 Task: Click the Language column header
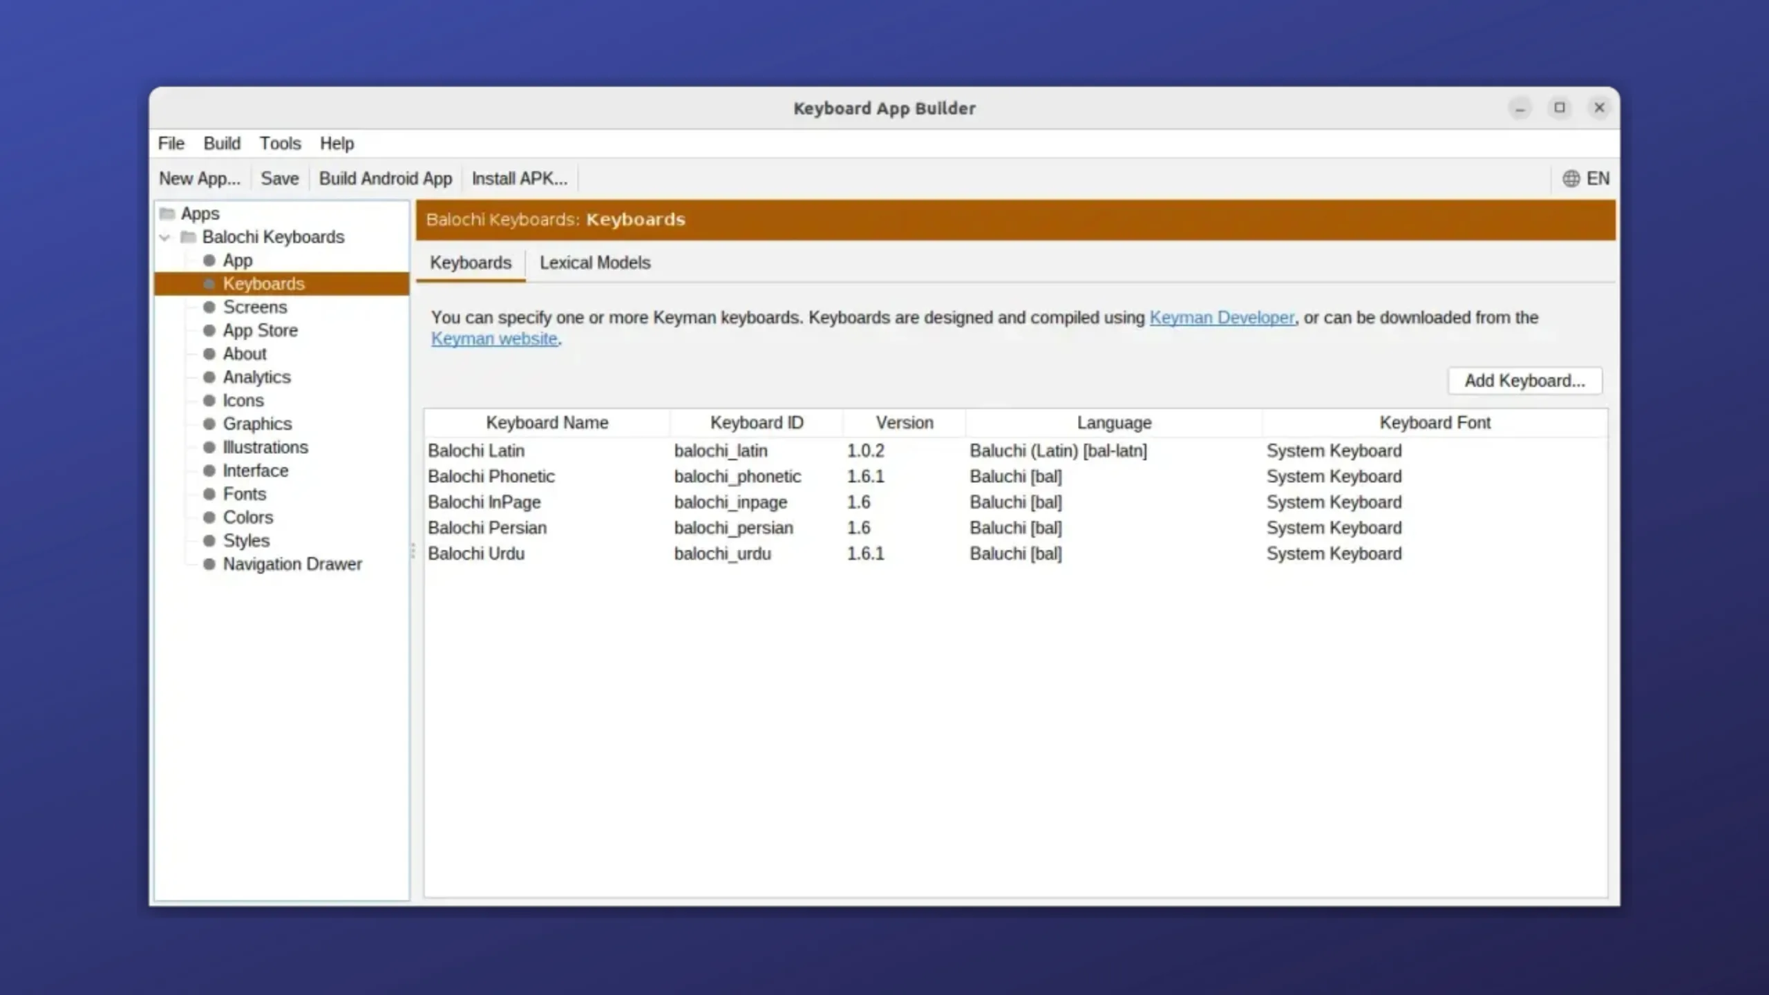1114,423
